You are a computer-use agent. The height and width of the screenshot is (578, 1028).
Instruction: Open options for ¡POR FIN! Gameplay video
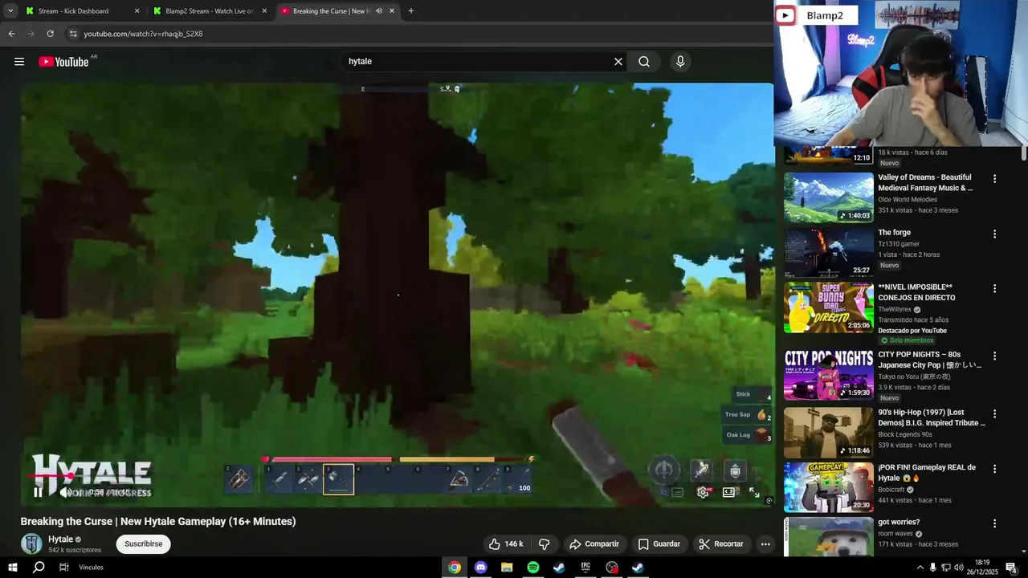pos(994,468)
